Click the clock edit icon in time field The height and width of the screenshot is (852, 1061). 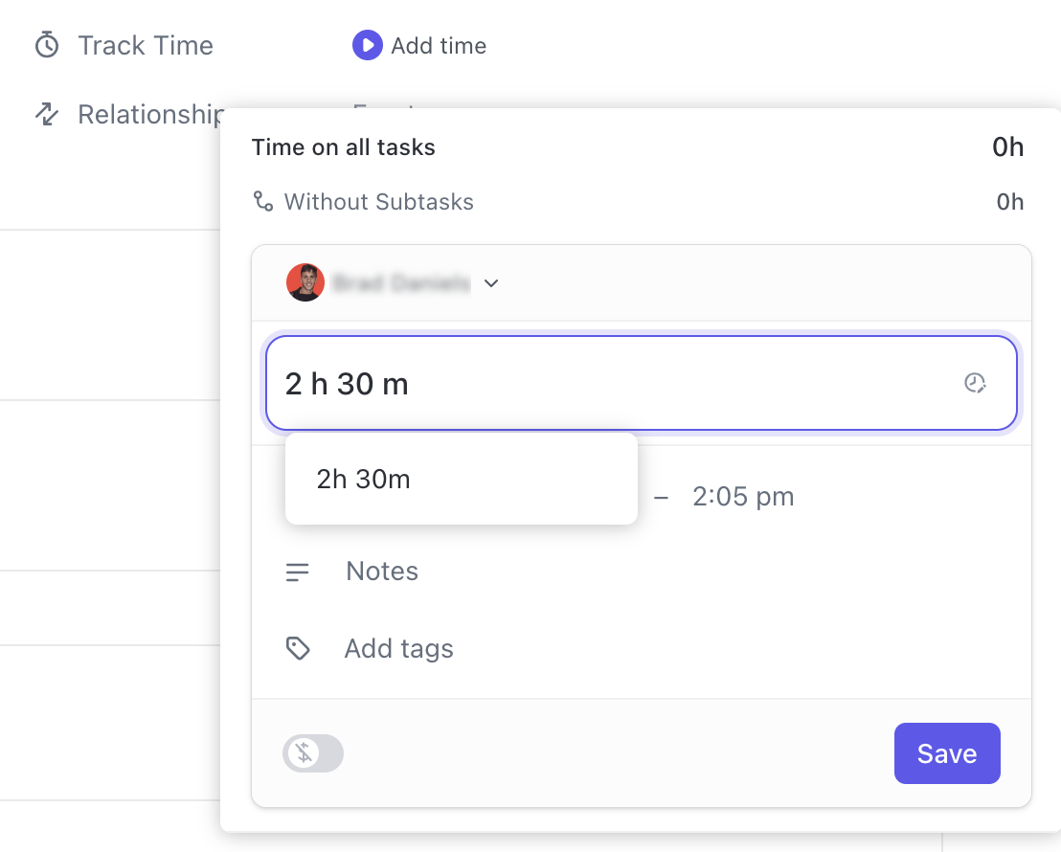pos(975,384)
